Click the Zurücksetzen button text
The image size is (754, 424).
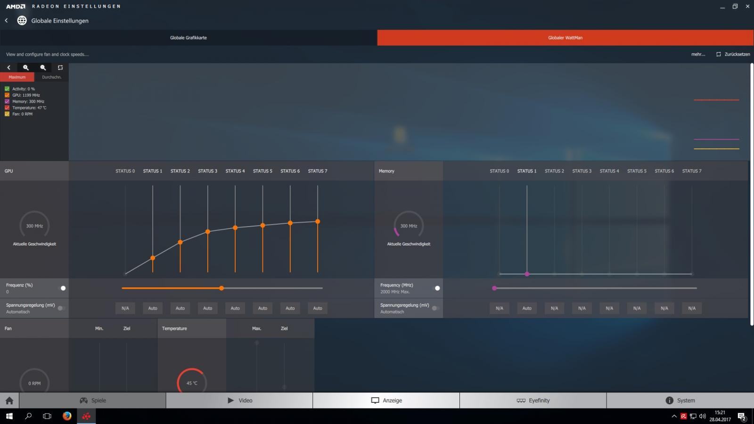(x=737, y=54)
